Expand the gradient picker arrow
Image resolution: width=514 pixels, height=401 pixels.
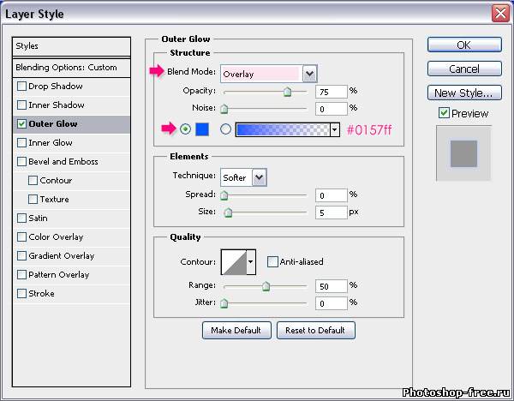coord(335,129)
